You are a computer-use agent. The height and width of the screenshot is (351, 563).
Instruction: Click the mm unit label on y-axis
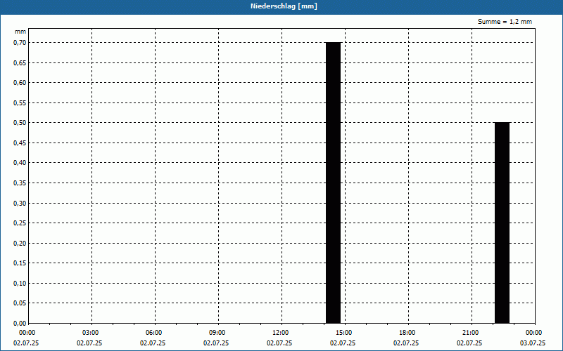20,32
